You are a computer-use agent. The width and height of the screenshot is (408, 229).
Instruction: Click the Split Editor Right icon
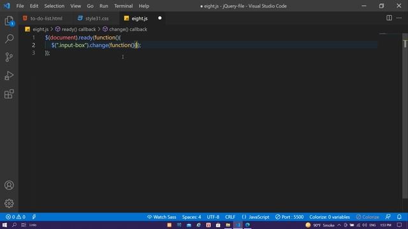(x=389, y=18)
